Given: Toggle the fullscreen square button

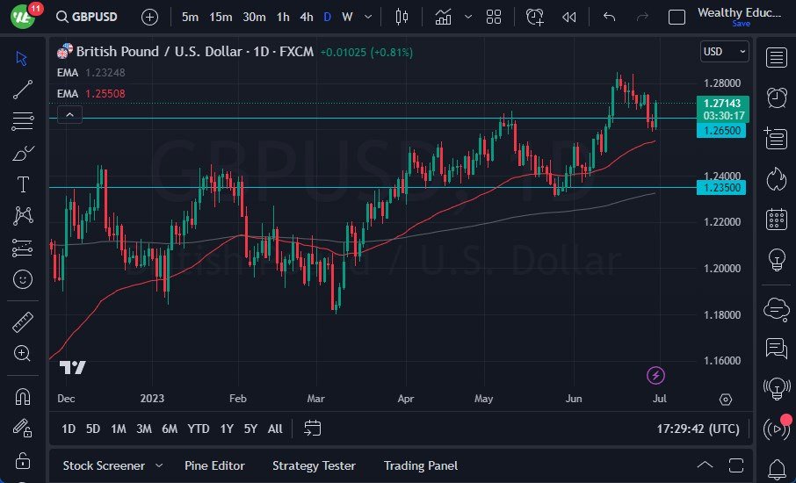Looking at the screenshot, I should 677,17.
